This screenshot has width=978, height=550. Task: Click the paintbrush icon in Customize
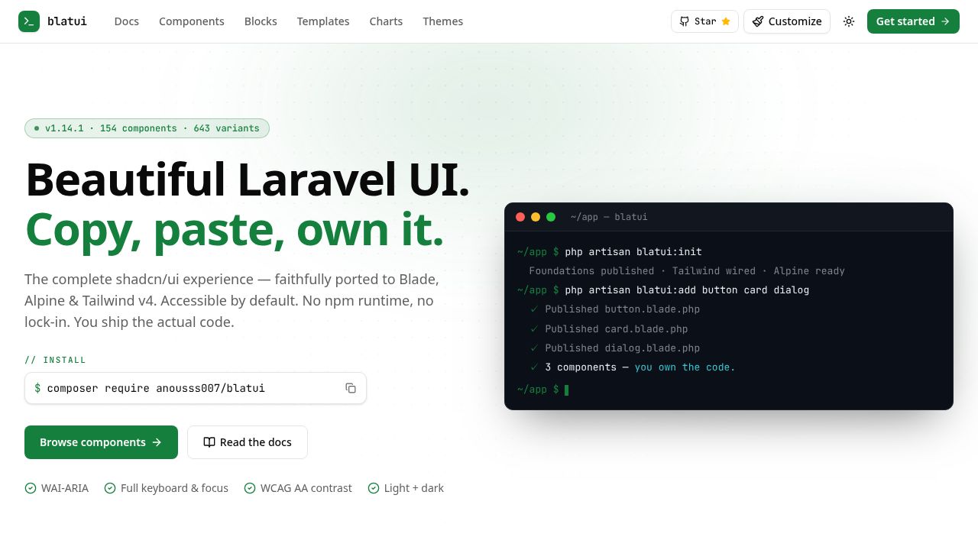click(758, 21)
